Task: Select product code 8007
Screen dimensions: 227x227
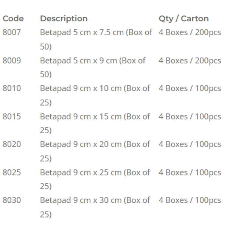Action: point(12,32)
